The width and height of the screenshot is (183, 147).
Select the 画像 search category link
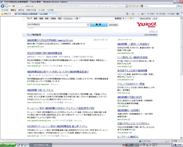click(35, 18)
